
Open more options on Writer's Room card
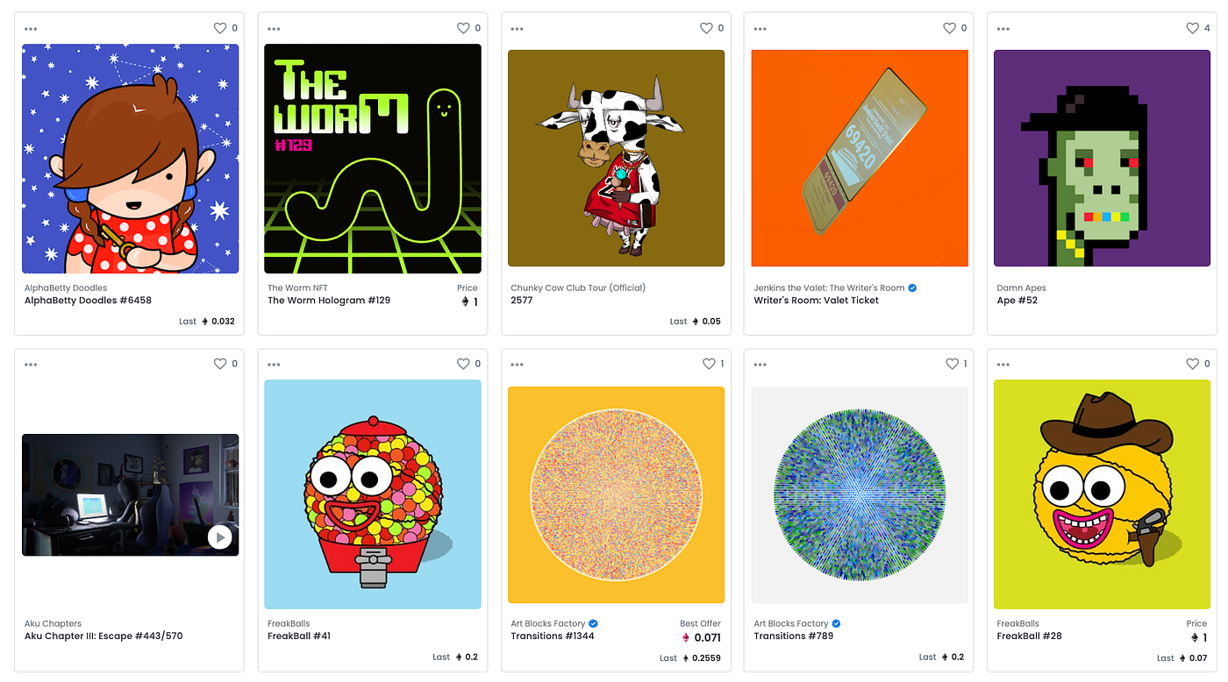760,29
